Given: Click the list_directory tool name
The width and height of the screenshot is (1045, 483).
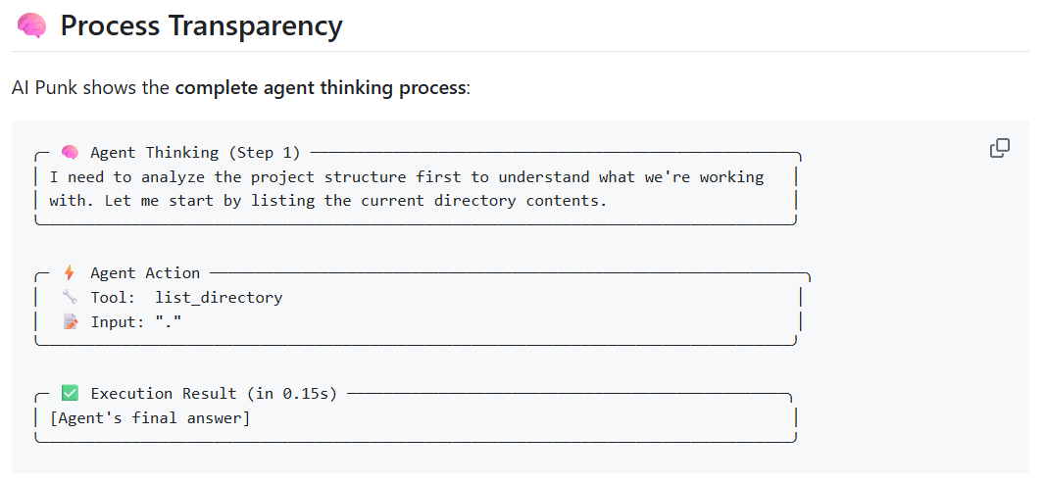Looking at the screenshot, I should [x=219, y=298].
